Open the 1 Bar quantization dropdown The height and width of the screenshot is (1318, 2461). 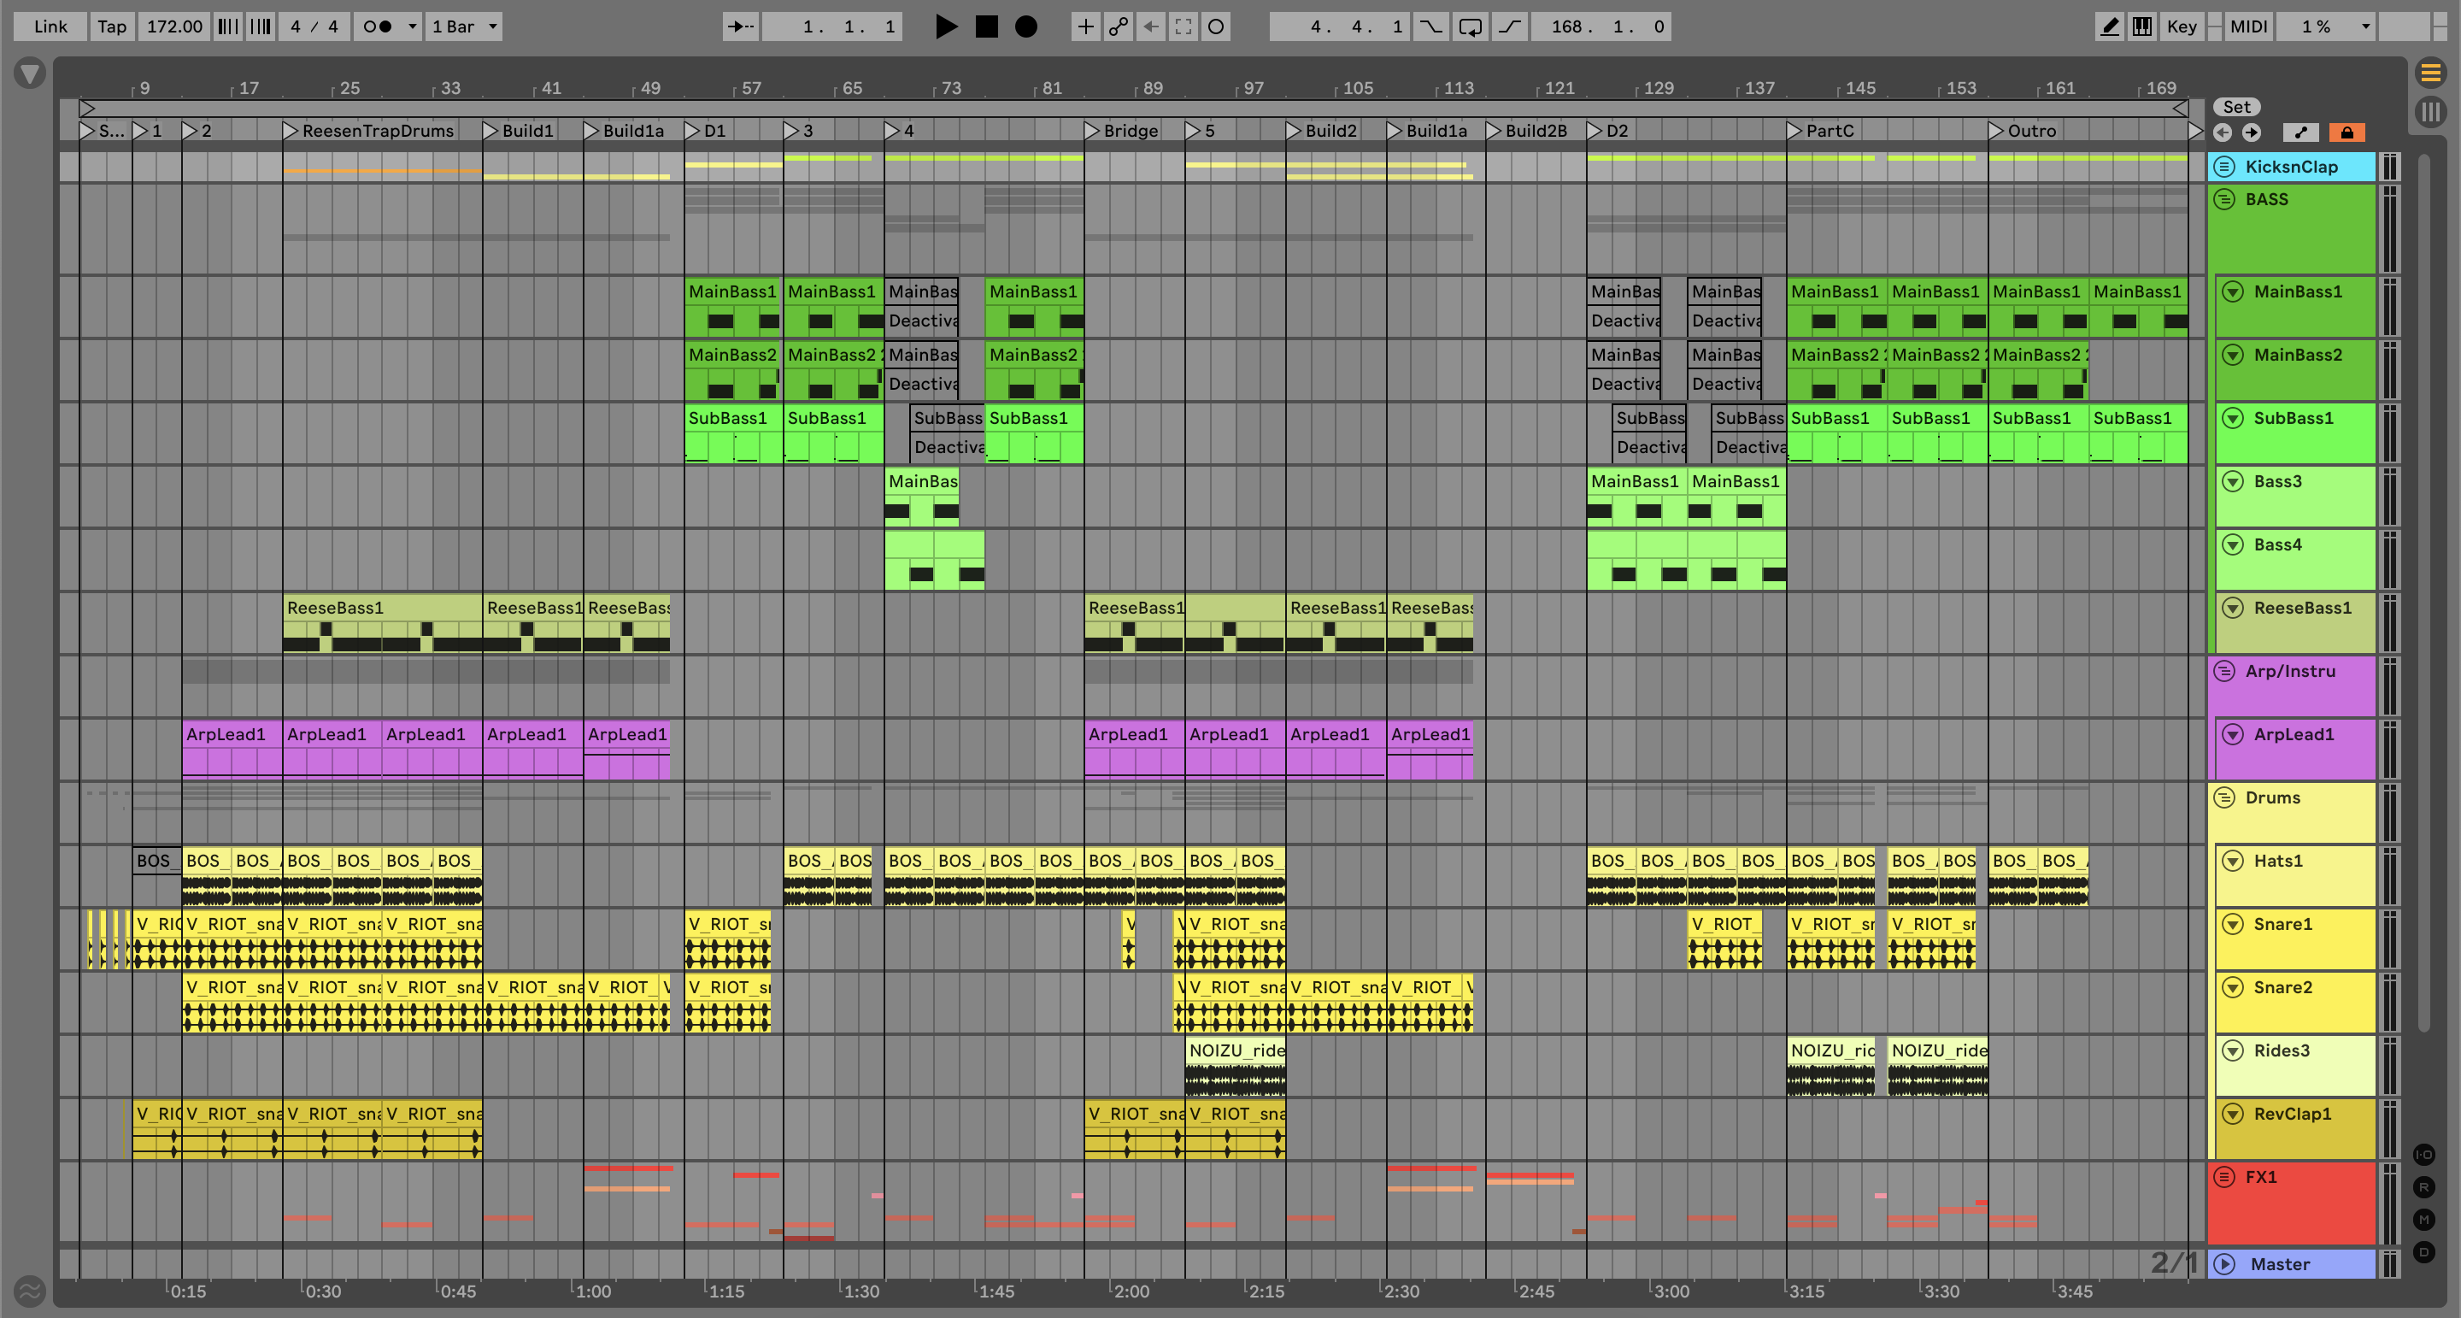click(464, 26)
